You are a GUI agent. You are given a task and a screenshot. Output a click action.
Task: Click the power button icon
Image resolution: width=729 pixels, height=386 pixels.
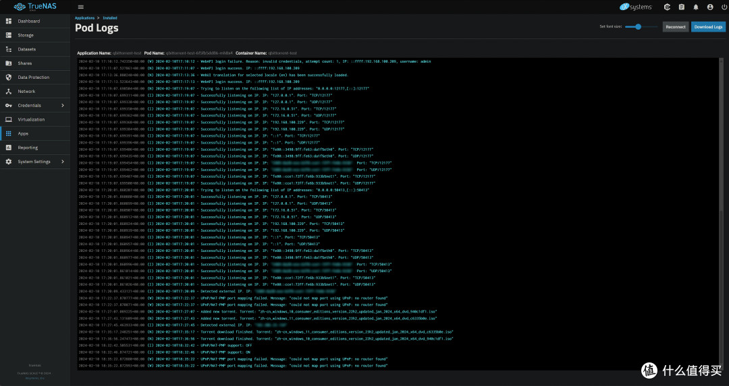[x=724, y=7]
